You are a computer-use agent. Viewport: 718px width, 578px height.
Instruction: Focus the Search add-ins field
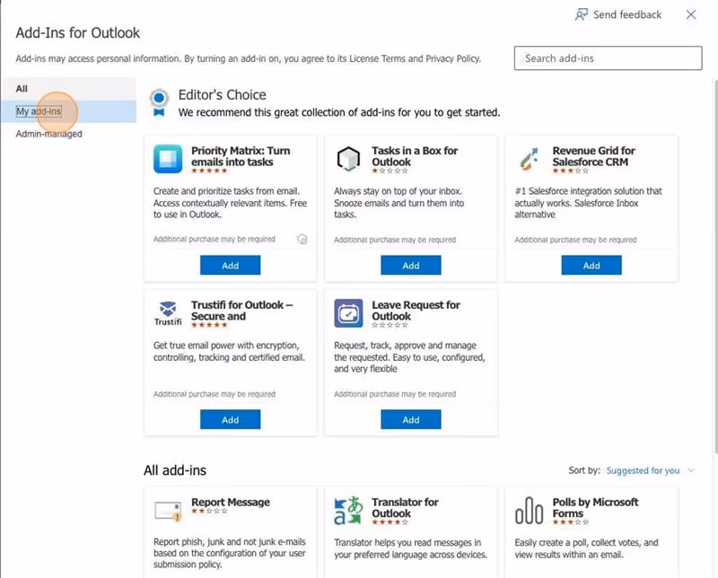(608, 58)
